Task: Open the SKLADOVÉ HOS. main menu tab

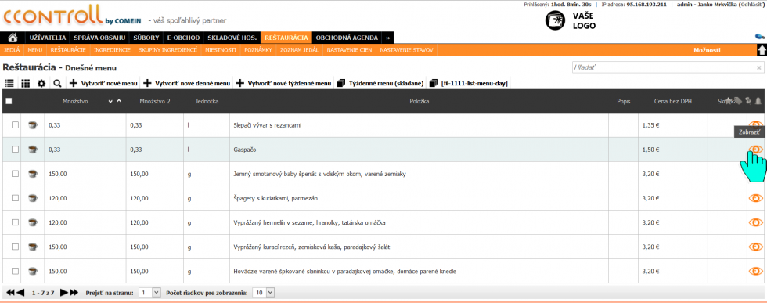Action: tap(232, 38)
